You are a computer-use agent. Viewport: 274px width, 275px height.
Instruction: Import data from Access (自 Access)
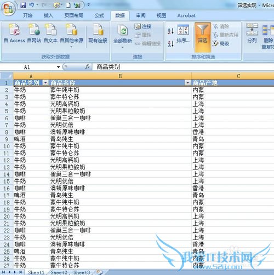[x=14, y=33]
